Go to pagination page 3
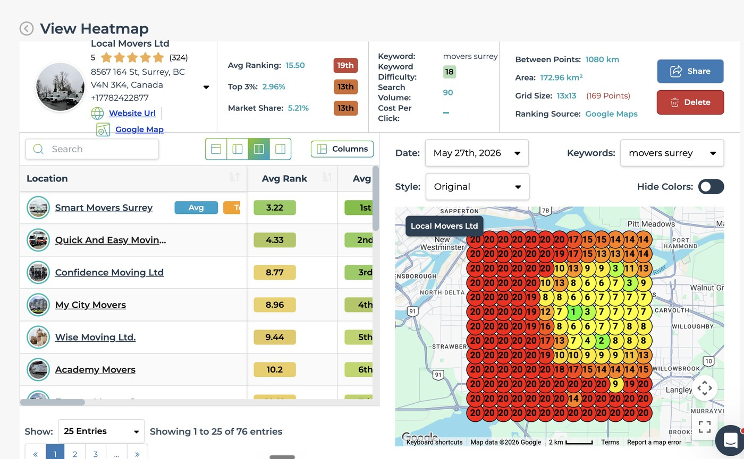744x459 pixels. 96,454
